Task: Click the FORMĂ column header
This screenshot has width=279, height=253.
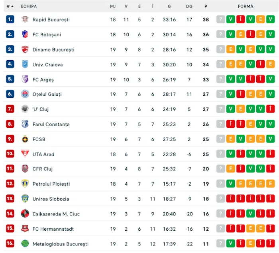Action: coord(246,6)
